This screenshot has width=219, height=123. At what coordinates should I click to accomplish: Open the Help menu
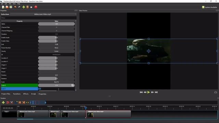click(18, 4)
